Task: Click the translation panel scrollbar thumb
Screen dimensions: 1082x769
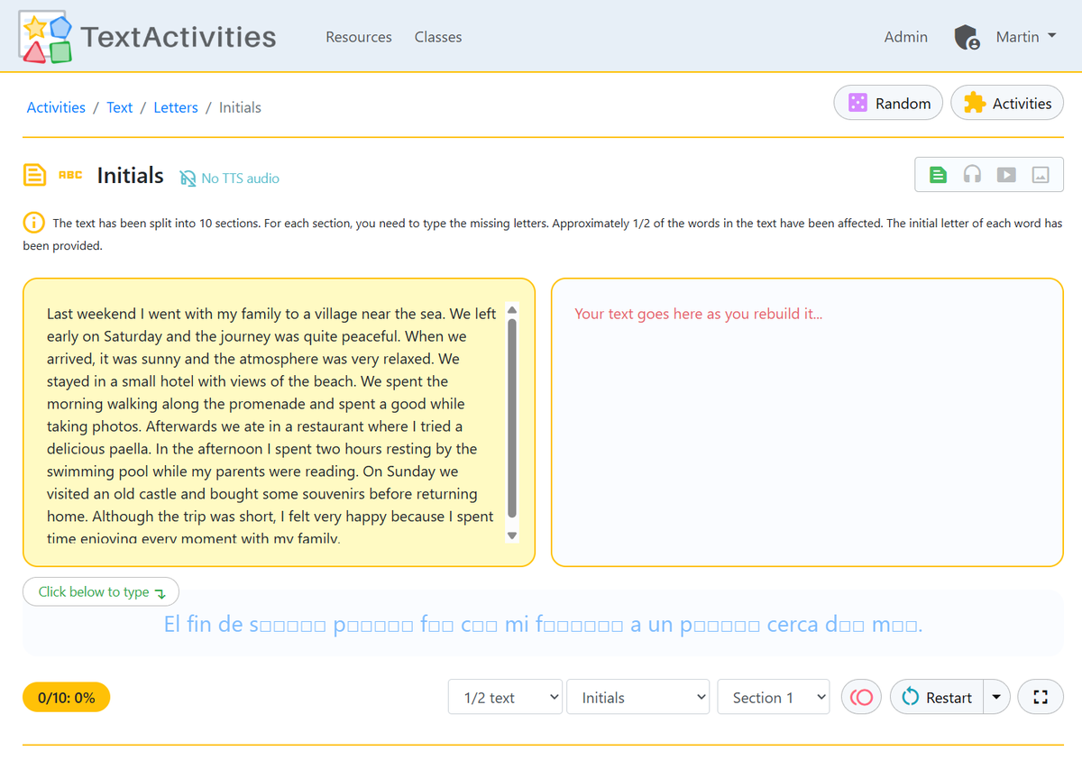Action: click(x=512, y=419)
